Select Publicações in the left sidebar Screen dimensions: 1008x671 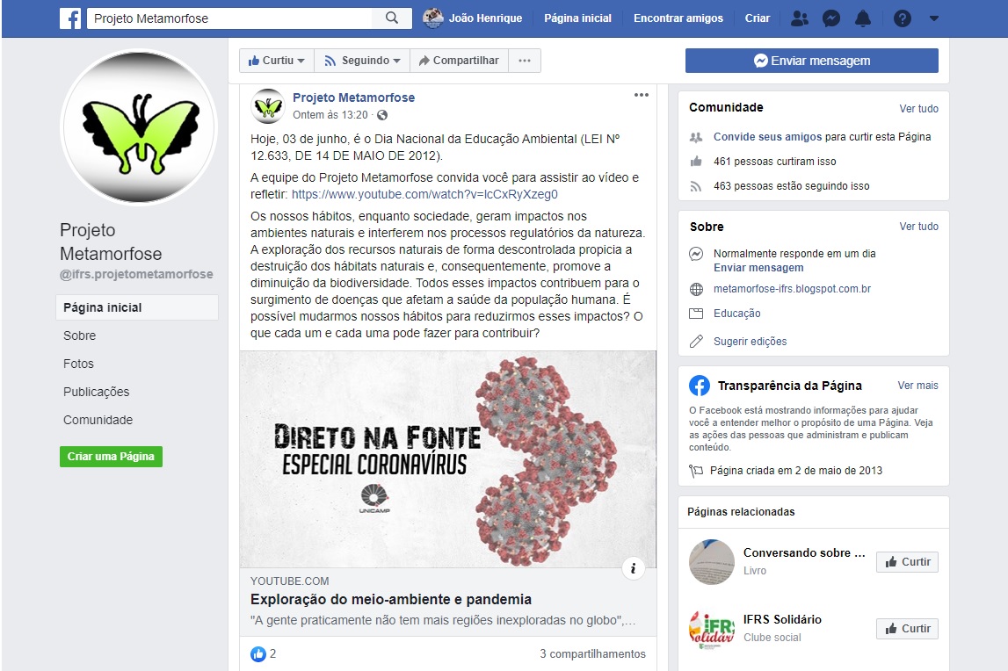click(x=96, y=392)
